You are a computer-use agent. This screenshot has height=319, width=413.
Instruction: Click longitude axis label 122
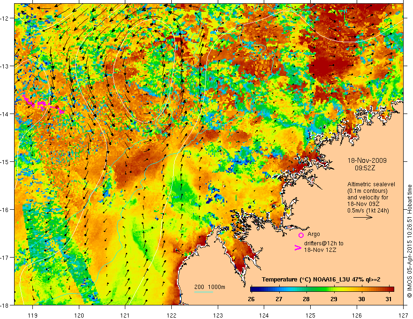[x=171, y=315]
